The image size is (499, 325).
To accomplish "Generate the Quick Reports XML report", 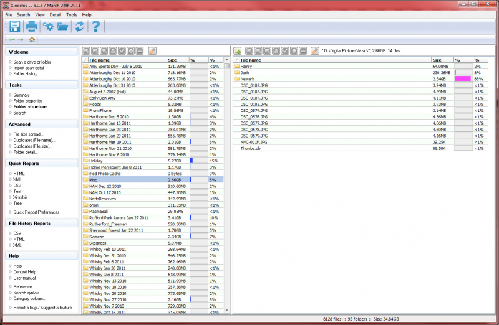I will pyautogui.click(x=17, y=179).
